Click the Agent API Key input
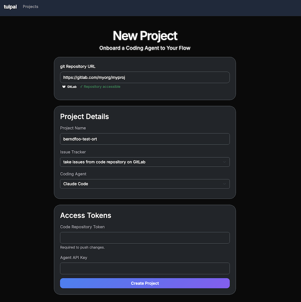 coord(145,268)
